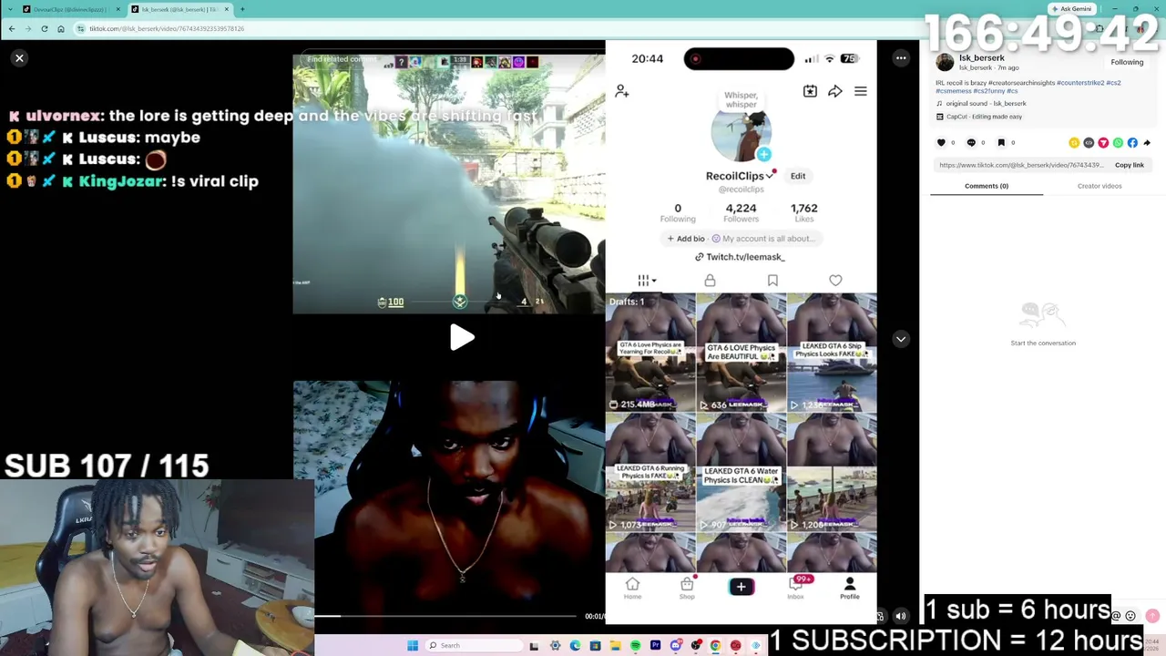Go to the next video with down chevron

901,339
